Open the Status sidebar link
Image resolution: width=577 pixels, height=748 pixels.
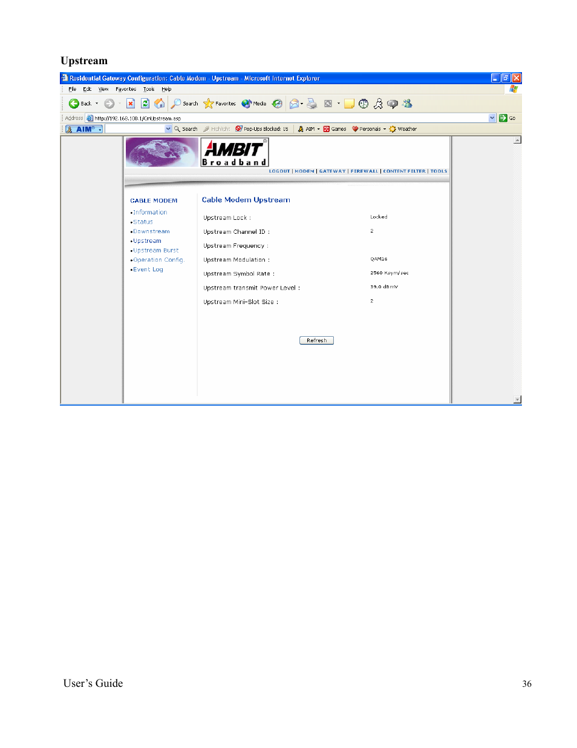143,222
